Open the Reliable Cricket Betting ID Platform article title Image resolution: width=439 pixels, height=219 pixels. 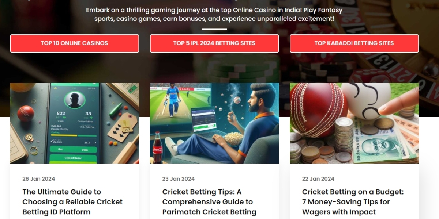[72, 202]
